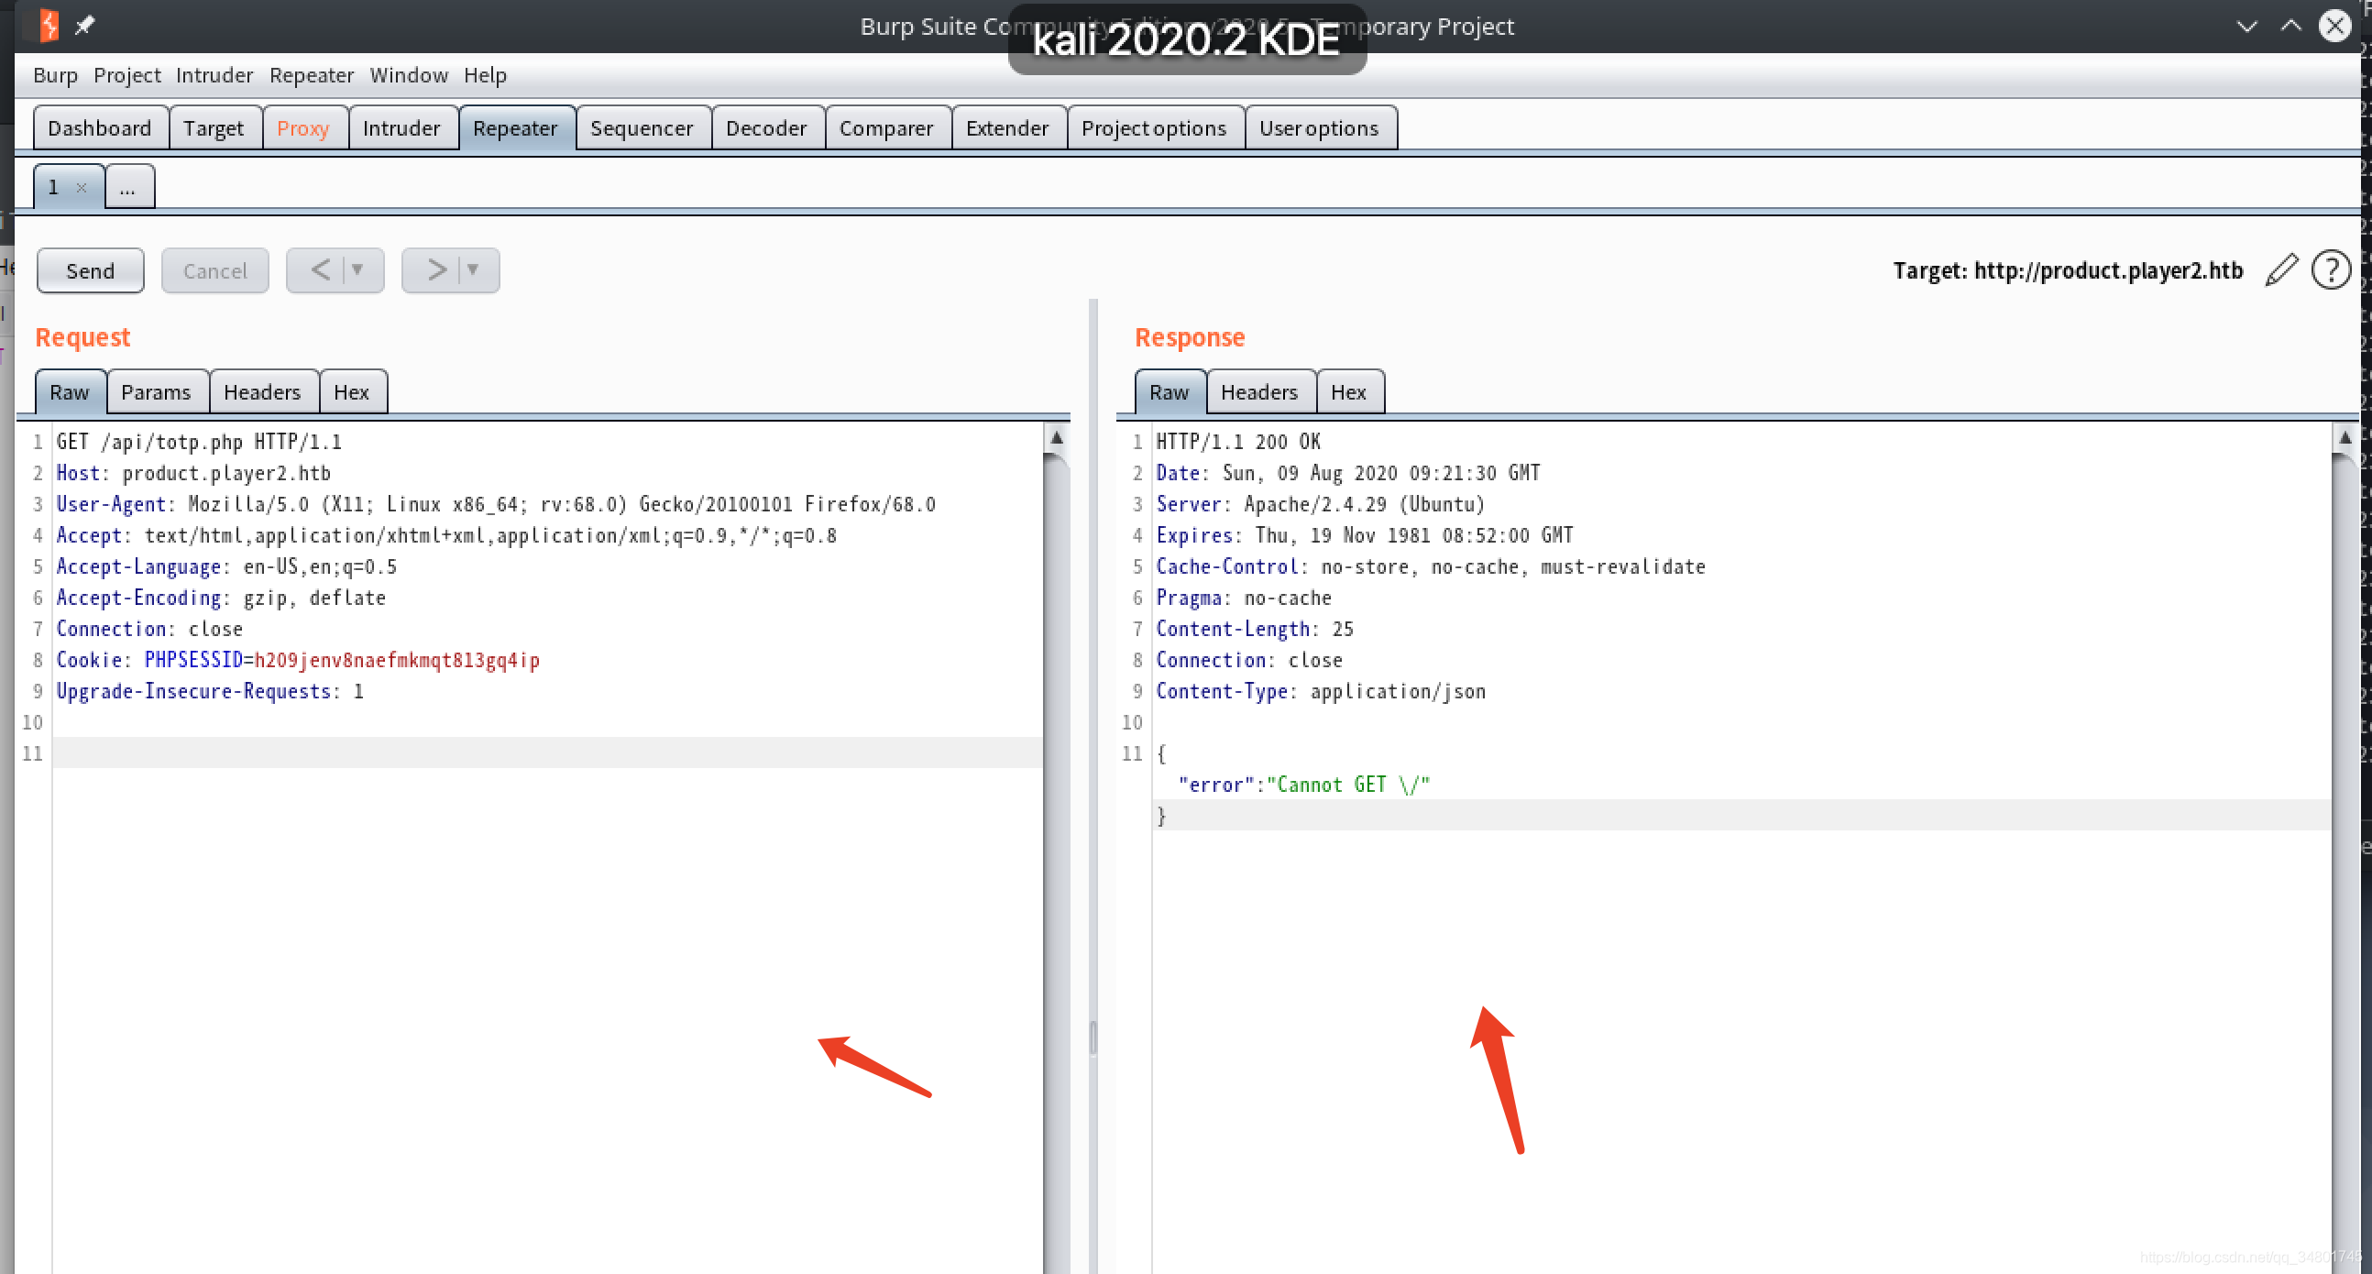This screenshot has height=1274, width=2372.
Task: Switch to the Decoder tab
Action: click(765, 128)
